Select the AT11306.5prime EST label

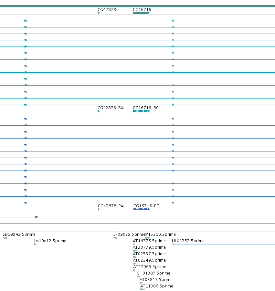(x=156, y=286)
